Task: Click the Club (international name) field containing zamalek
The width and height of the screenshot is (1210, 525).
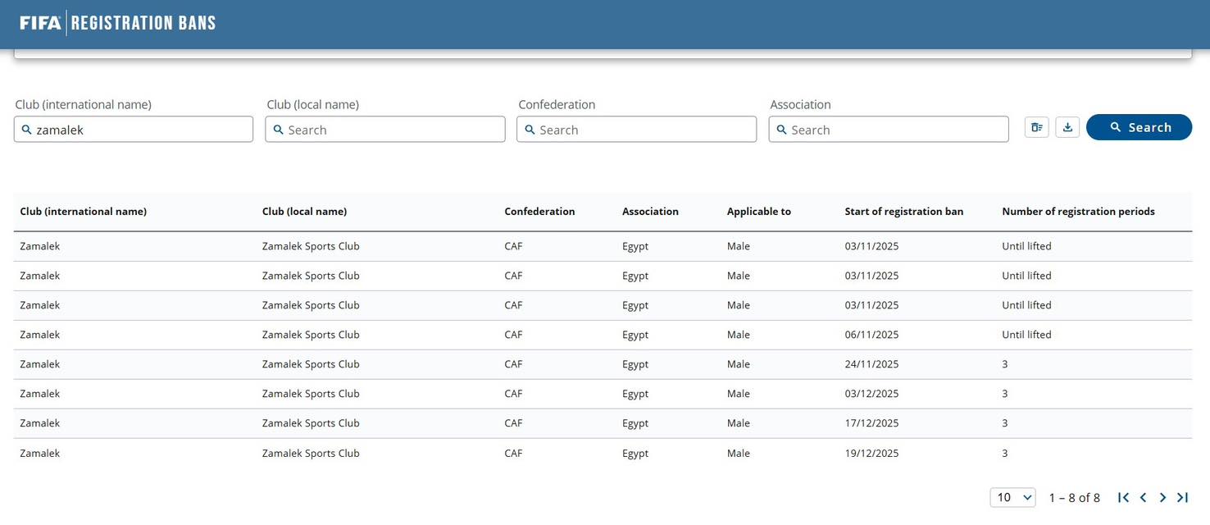Action: click(x=134, y=130)
